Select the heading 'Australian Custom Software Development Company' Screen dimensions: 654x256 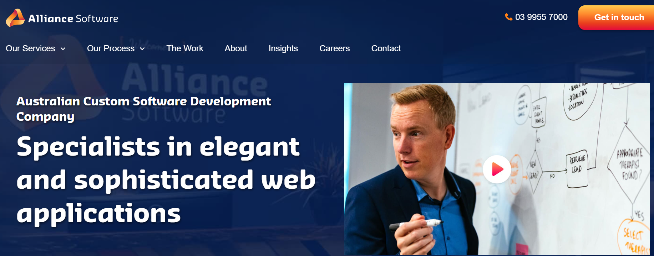click(x=143, y=109)
